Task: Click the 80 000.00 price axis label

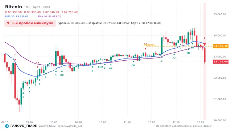Action: pos(220,120)
